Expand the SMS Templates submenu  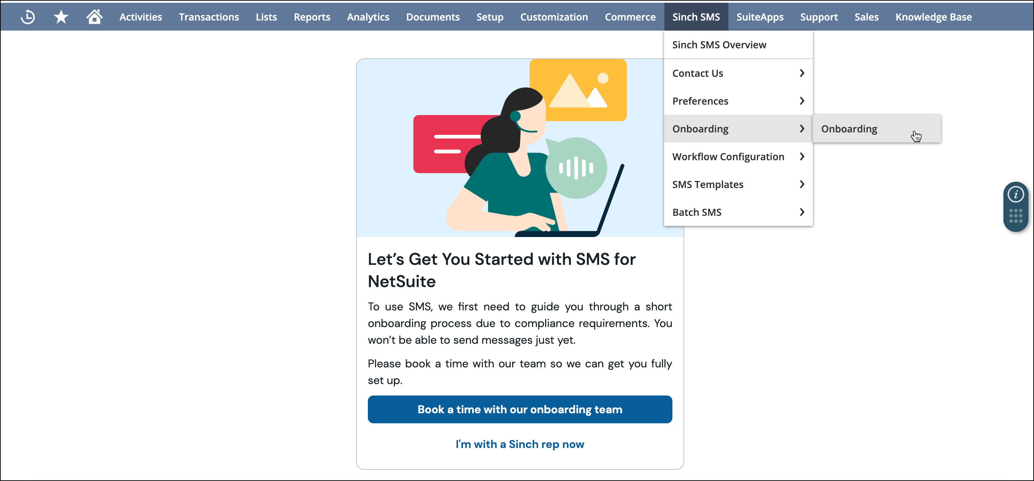(738, 184)
